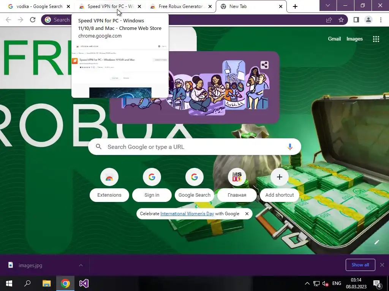The height and width of the screenshot is (291, 389).
Task: Close the Free Robux Generator tab
Action: (210, 6)
